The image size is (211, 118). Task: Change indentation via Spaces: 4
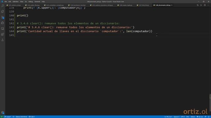(176, 117)
